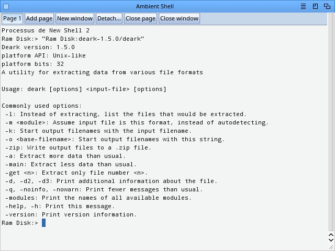Open a New window
Viewport: 335px width, 251px height.
pos(75,18)
